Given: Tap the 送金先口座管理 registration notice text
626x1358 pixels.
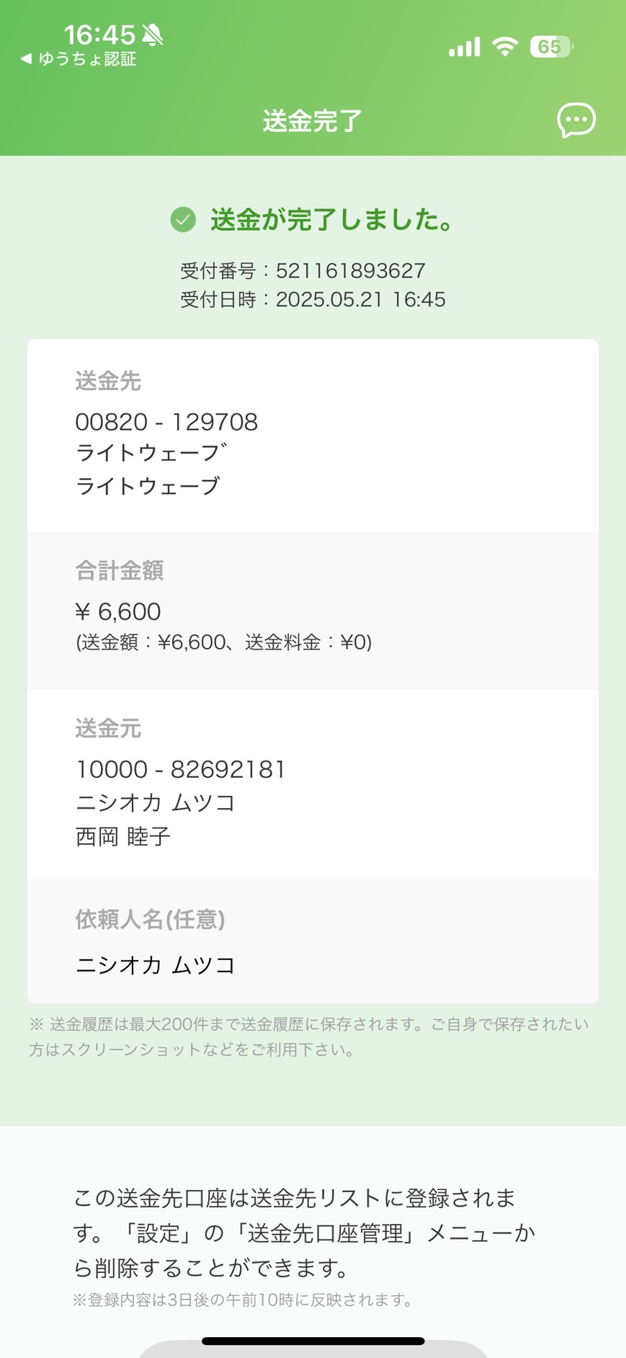Looking at the screenshot, I should (x=304, y=1233).
